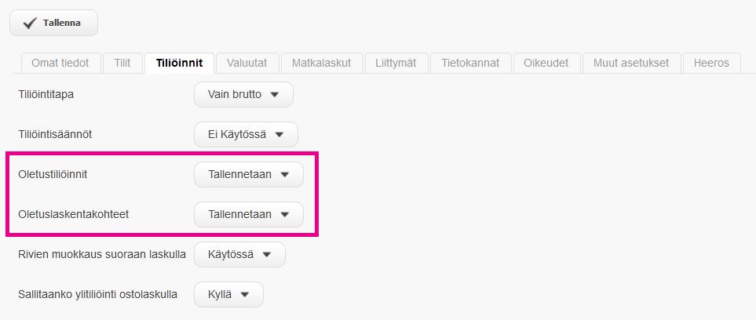Switch to the Liittymät tab
This screenshot has width=756, height=320.
pos(396,63)
